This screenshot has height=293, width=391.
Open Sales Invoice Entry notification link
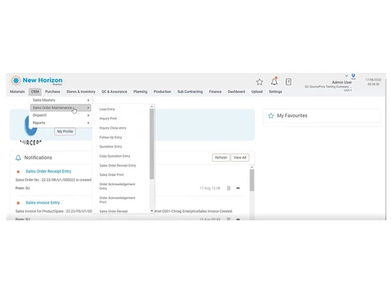pyautogui.click(x=43, y=202)
